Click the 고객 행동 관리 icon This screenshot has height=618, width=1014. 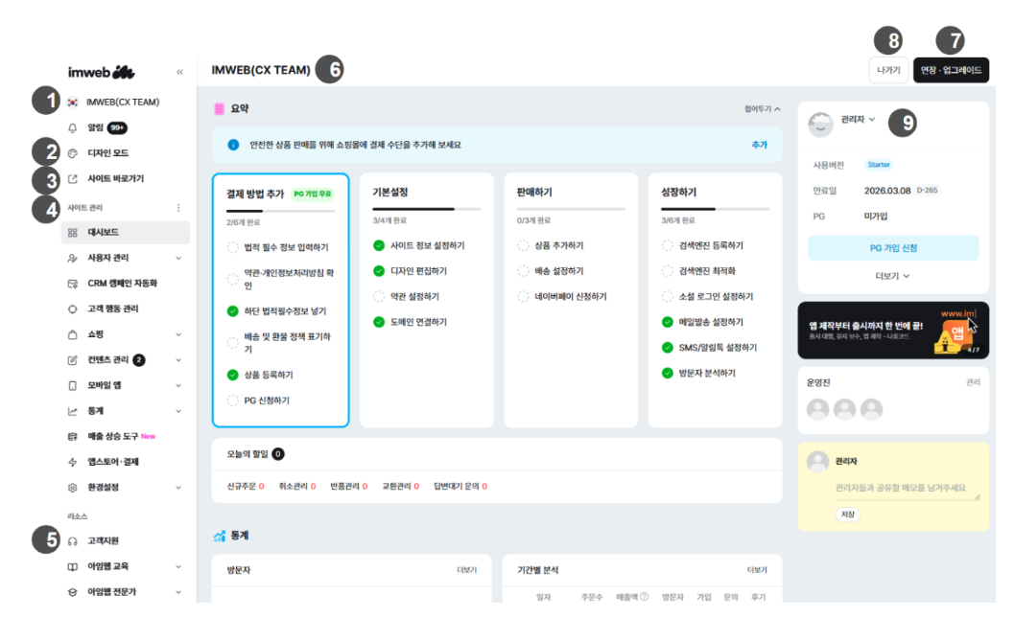click(x=73, y=309)
